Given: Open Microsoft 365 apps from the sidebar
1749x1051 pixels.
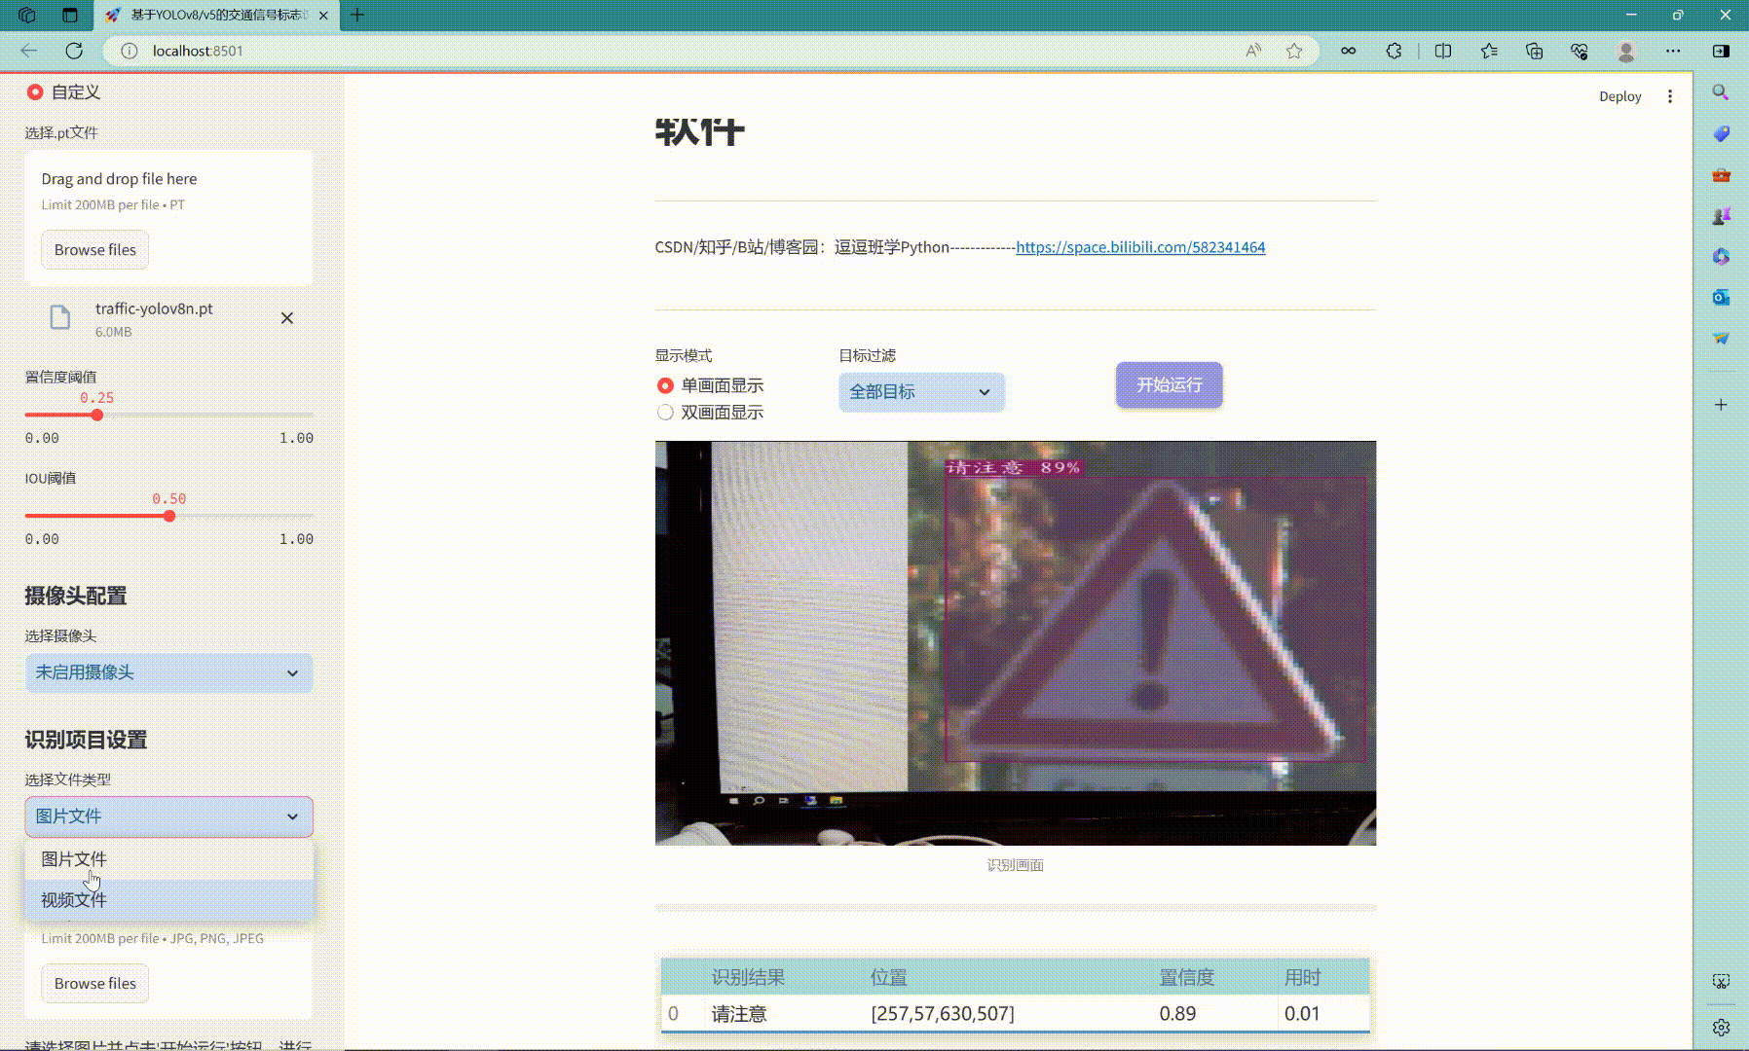Looking at the screenshot, I should click(x=1720, y=256).
